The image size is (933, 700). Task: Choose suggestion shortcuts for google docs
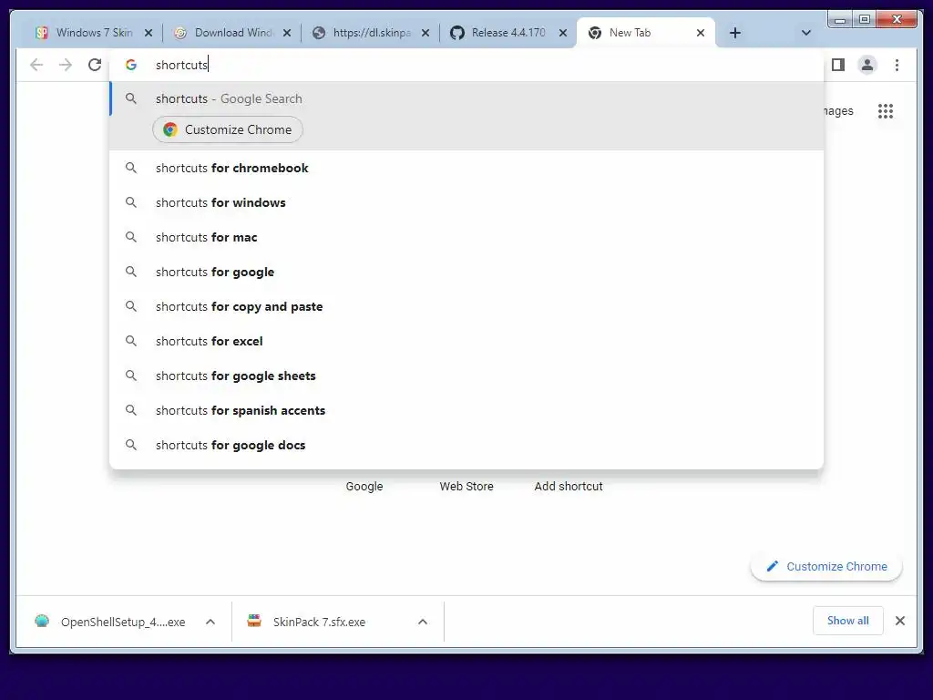466,445
